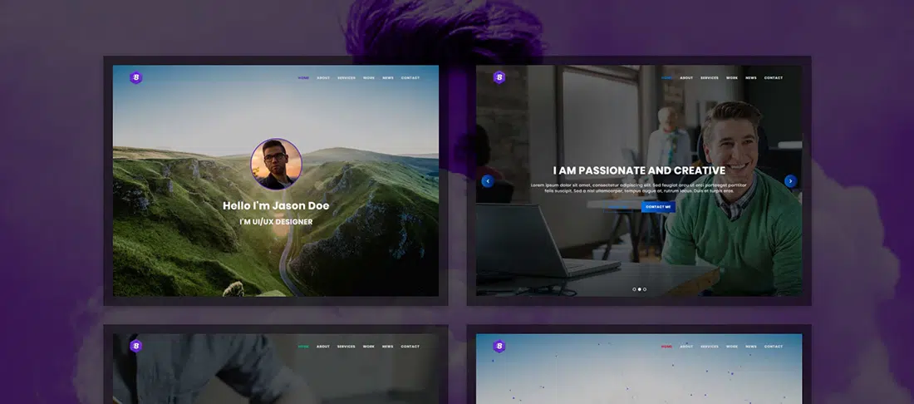This screenshot has height=404, width=914.
Task: Select the last slider pagination dot
Action: tap(645, 289)
